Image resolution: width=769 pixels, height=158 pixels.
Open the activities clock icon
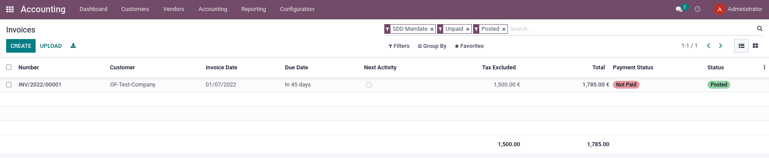pyautogui.click(x=697, y=9)
